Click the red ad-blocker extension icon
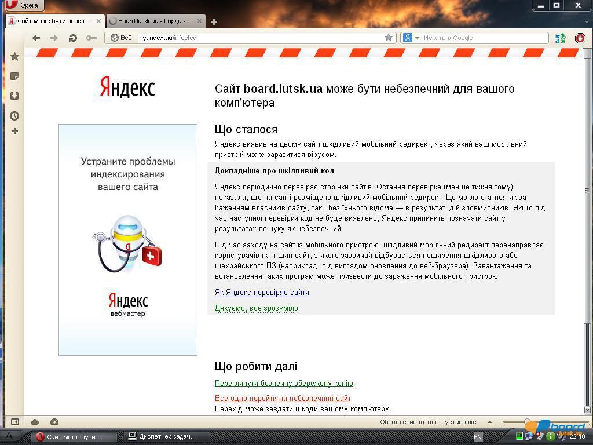Image resolution: width=593 pixels, height=445 pixels. 580,38
